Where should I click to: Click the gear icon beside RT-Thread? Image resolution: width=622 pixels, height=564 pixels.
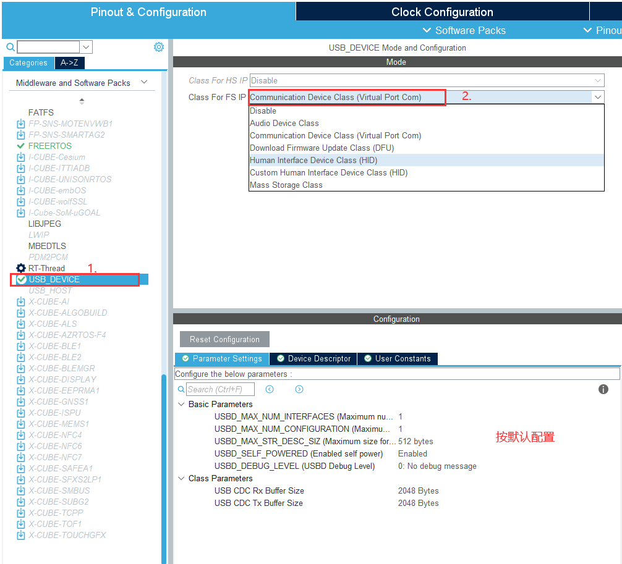point(21,268)
